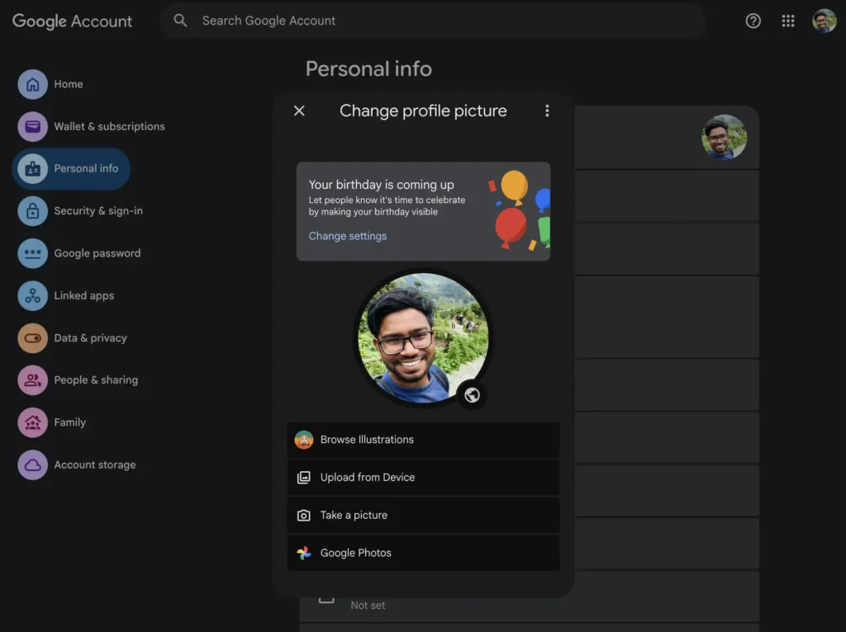Open the account avatar in the top bar
This screenshot has height=632, width=846.
825,21
